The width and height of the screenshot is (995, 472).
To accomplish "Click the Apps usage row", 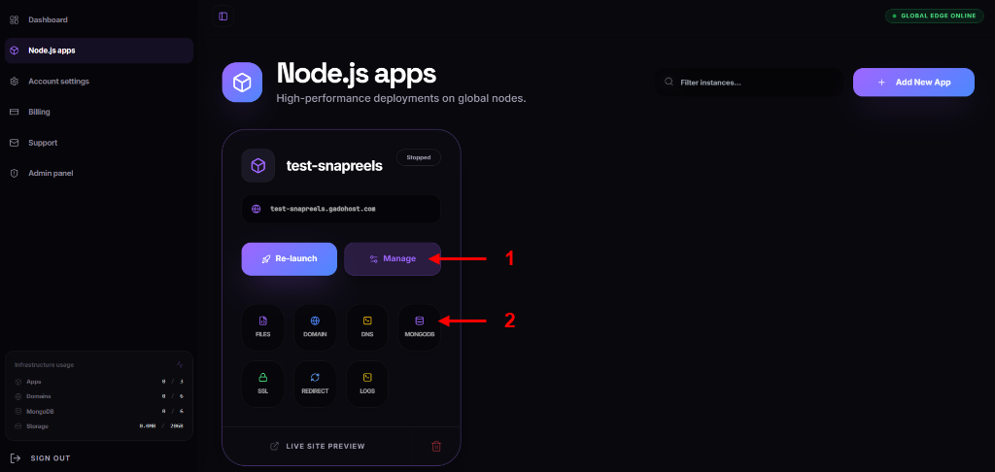I will point(100,382).
